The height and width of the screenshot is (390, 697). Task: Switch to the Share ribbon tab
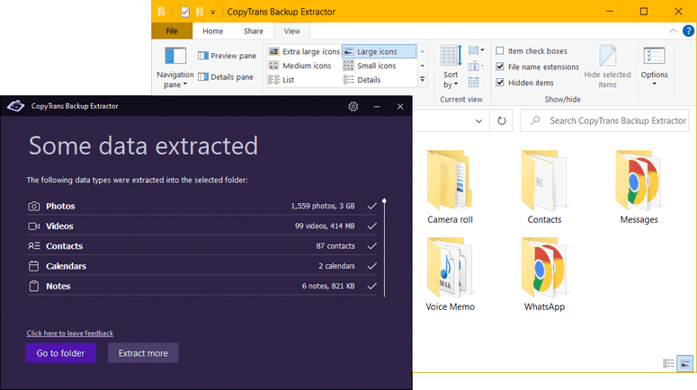(254, 31)
